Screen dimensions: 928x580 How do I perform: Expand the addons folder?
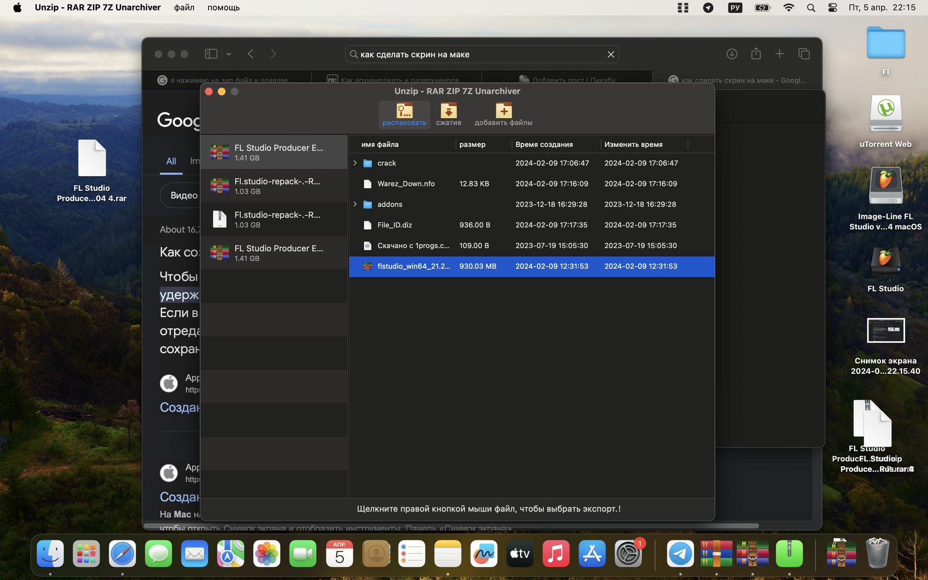pyautogui.click(x=355, y=204)
